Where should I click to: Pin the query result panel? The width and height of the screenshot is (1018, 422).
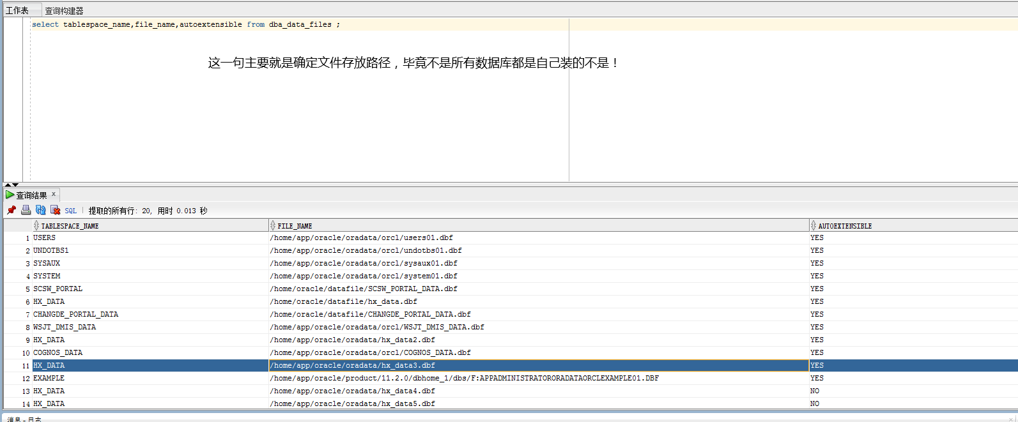tap(12, 210)
